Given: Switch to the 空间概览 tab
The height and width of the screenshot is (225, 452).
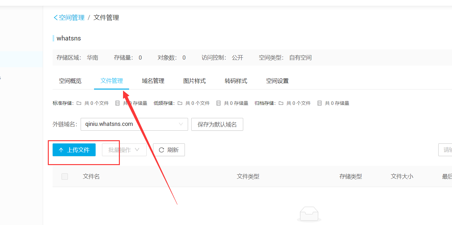Looking at the screenshot, I should tap(70, 81).
